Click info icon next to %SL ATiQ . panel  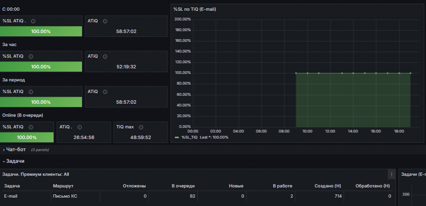point(33,21)
